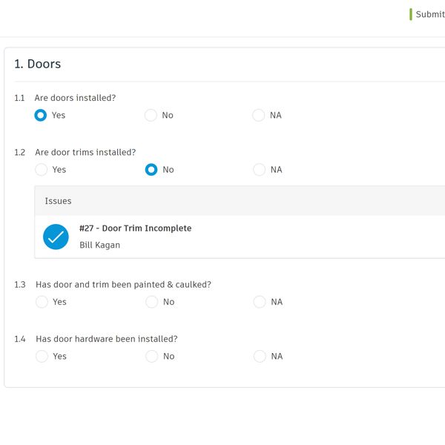Set 'Are door trims installed?' to NA
Screen dimensions: 445x445
259,170
